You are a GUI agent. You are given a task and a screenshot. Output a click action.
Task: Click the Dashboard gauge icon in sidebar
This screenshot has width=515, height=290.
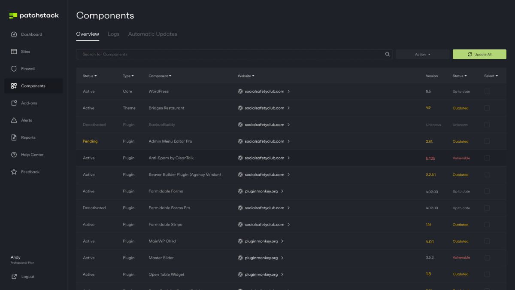click(14, 34)
